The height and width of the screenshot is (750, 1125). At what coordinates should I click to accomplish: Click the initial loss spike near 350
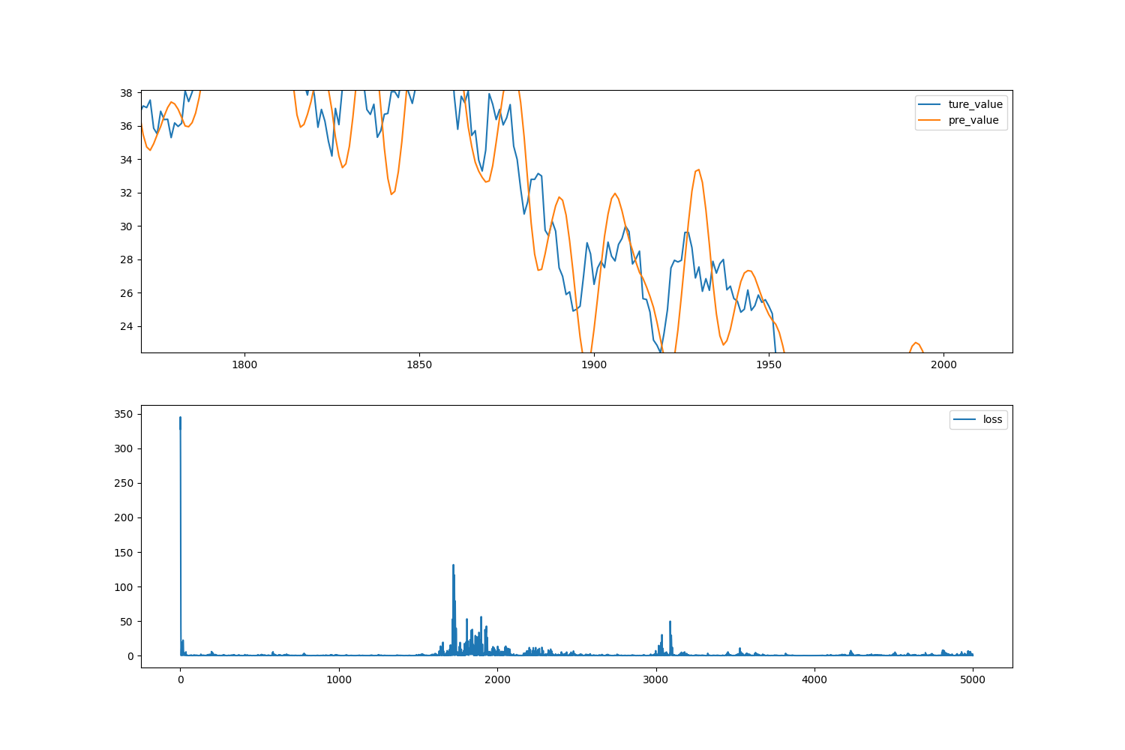(x=180, y=418)
